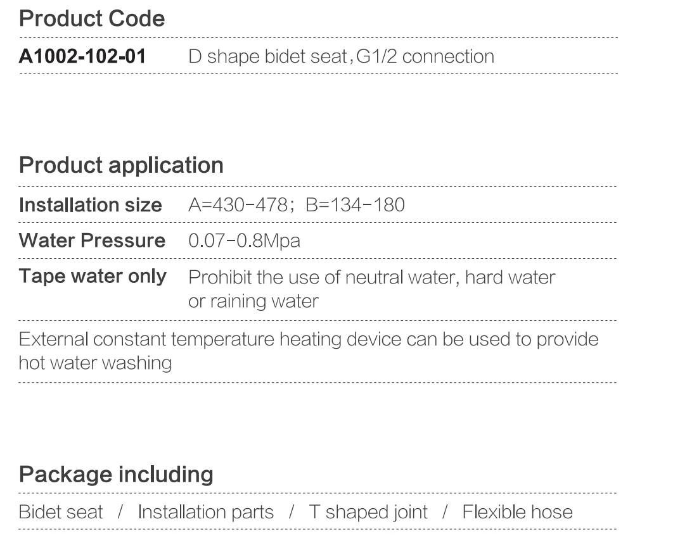
Task: Select Bidet seat in package list
Action: [x=61, y=512]
